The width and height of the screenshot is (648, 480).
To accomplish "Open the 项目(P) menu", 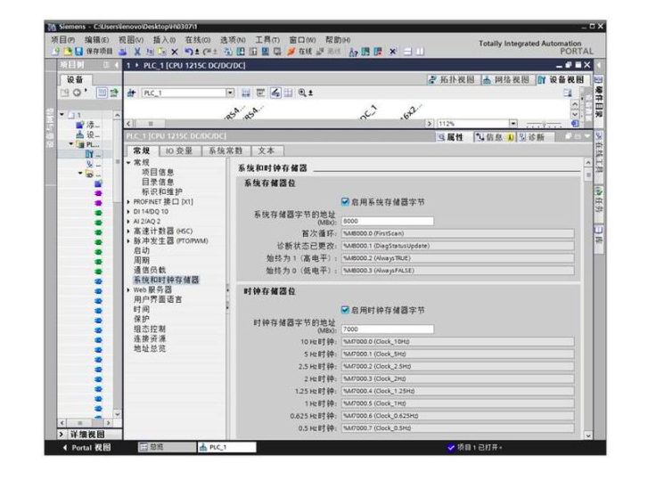I will [x=62, y=39].
